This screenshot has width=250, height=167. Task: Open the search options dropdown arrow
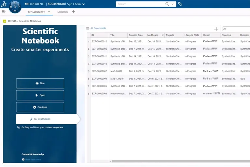click(x=173, y=4)
